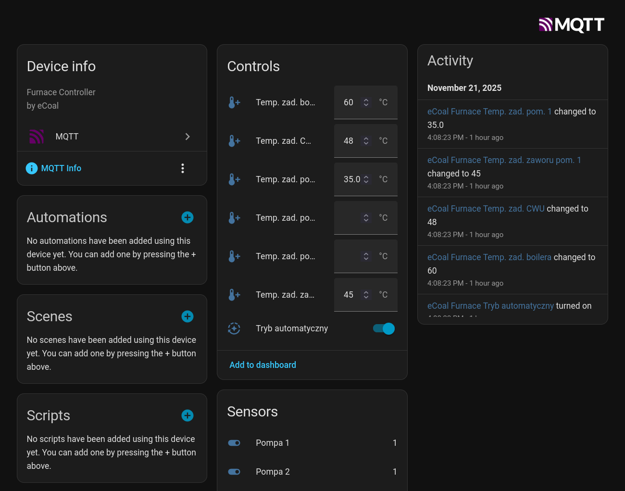Click the add scene plus icon

point(187,316)
